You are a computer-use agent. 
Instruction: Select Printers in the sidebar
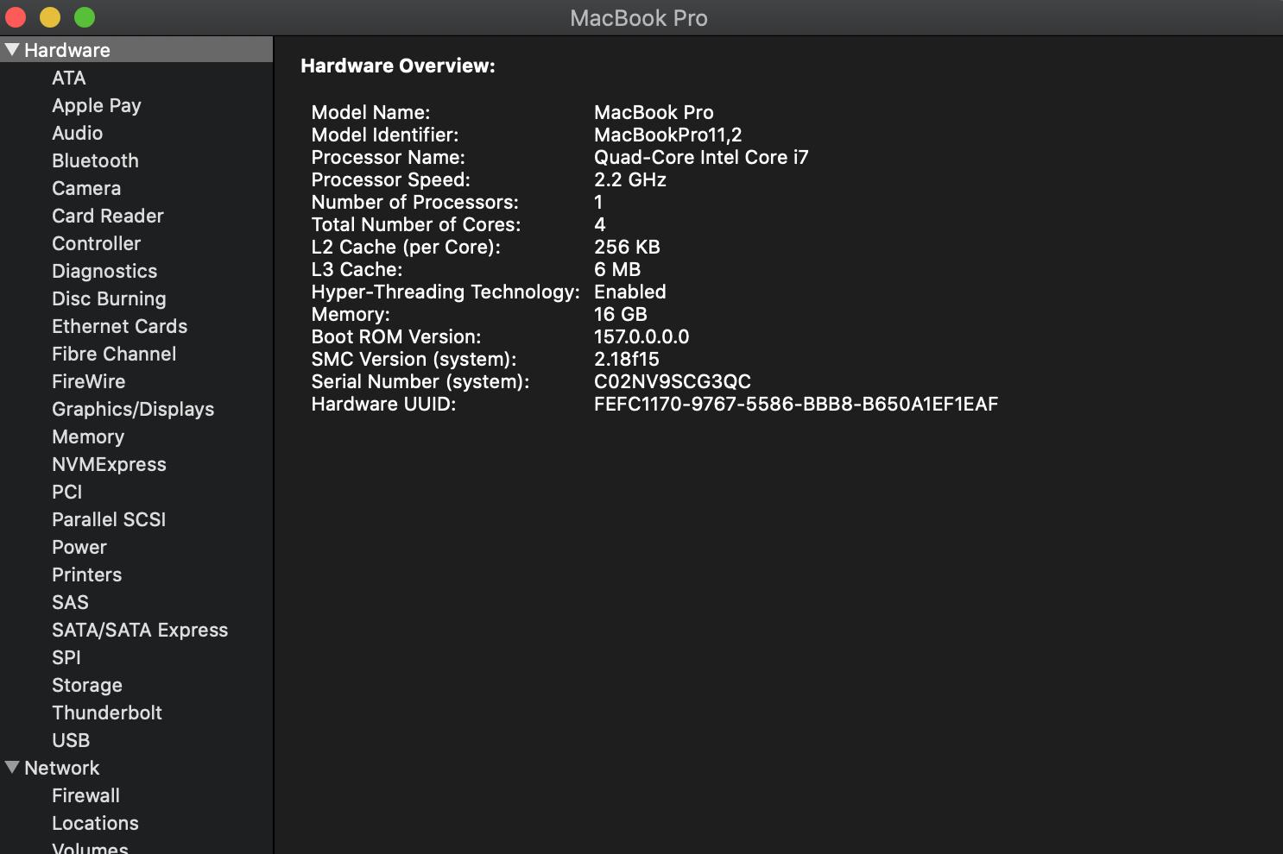(x=86, y=575)
